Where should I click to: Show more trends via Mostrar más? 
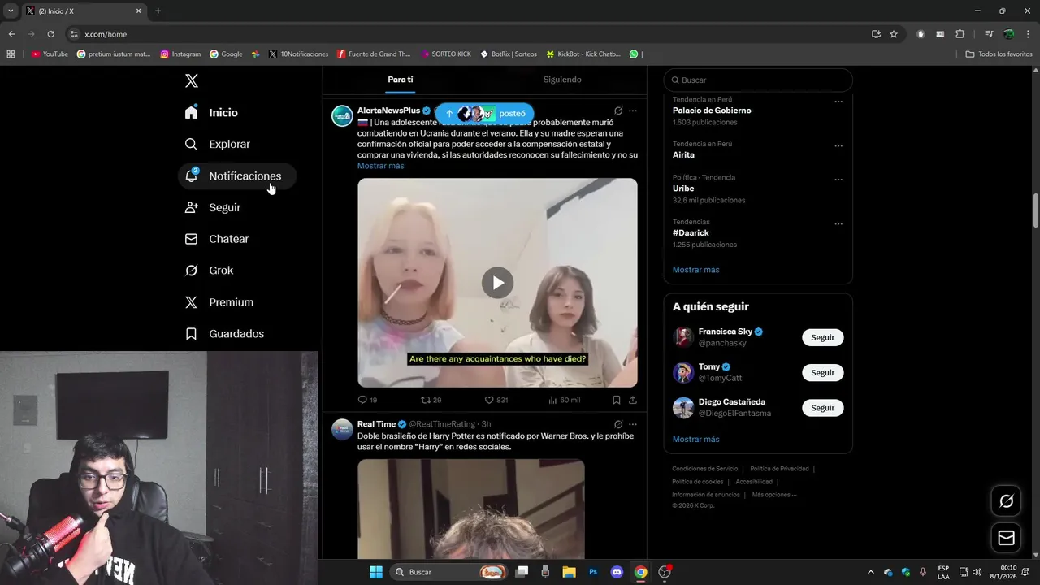(695, 270)
